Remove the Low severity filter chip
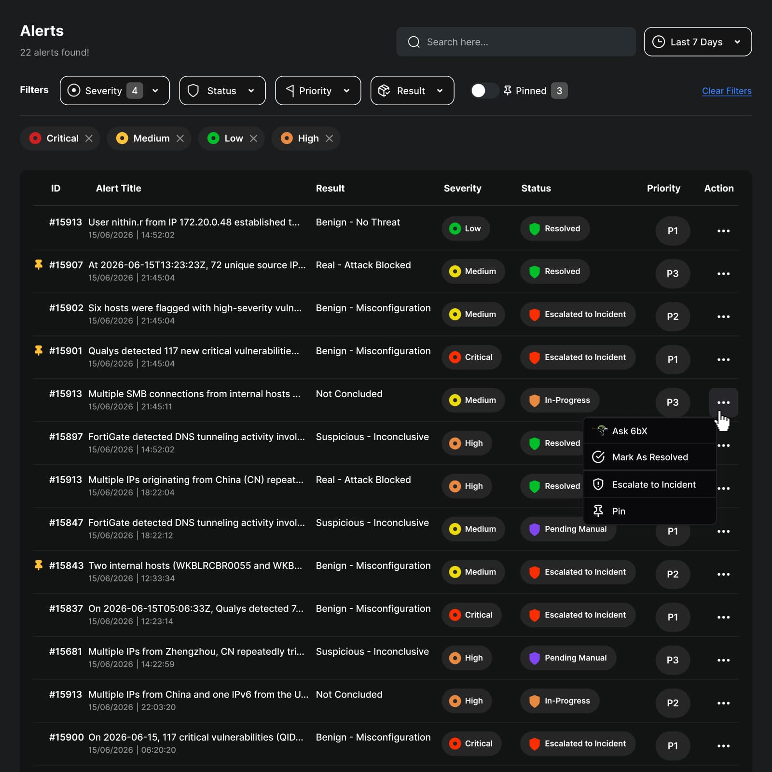Image resolution: width=772 pixels, height=772 pixels. (x=253, y=138)
